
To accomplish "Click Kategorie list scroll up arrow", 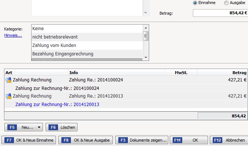I will coord(146,28).
